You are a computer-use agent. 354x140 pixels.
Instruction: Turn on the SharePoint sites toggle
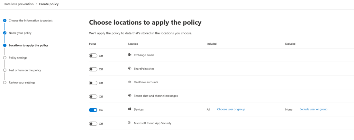tap(93, 69)
